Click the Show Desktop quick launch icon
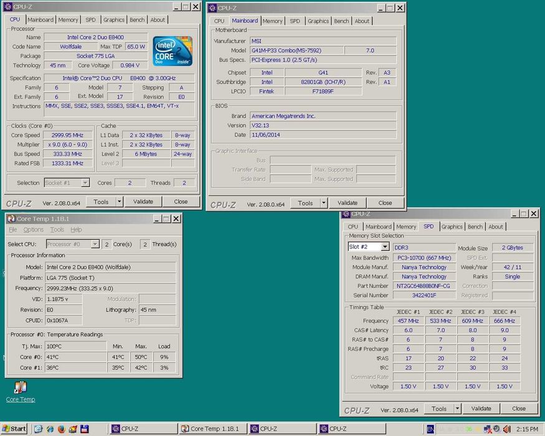545x436 pixels. tap(38, 429)
